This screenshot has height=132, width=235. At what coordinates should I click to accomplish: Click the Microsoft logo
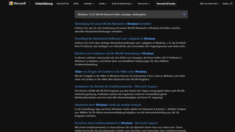click(x=17, y=3)
